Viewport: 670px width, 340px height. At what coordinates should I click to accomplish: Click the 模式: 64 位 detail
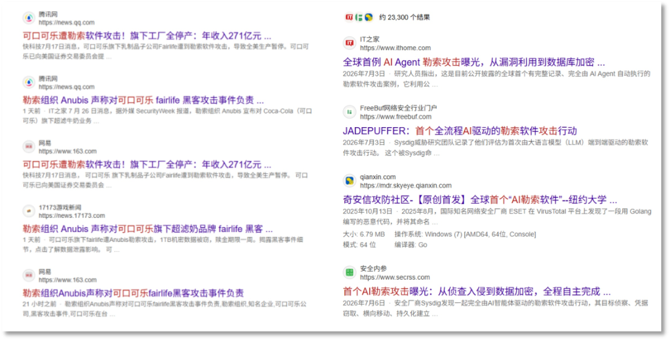[x=359, y=244]
